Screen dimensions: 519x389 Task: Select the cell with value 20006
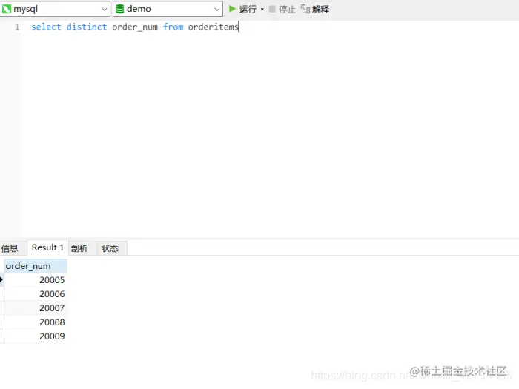point(36,293)
